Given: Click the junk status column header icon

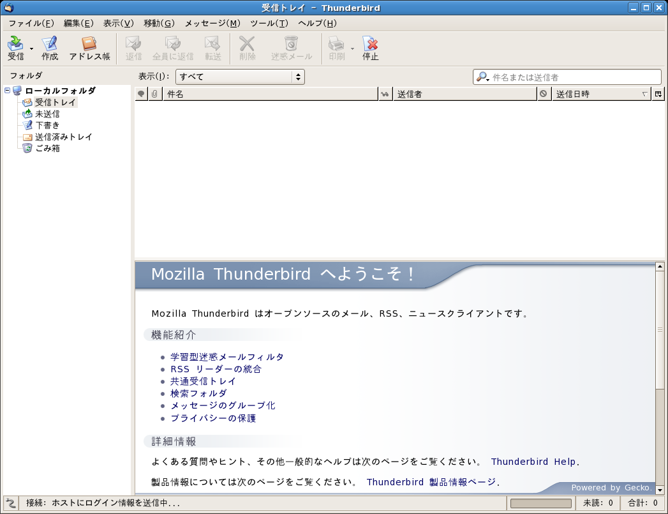Looking at the screenshot, I should [544, 94].
